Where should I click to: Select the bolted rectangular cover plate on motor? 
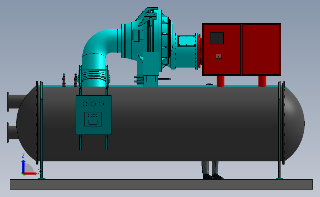186,41
